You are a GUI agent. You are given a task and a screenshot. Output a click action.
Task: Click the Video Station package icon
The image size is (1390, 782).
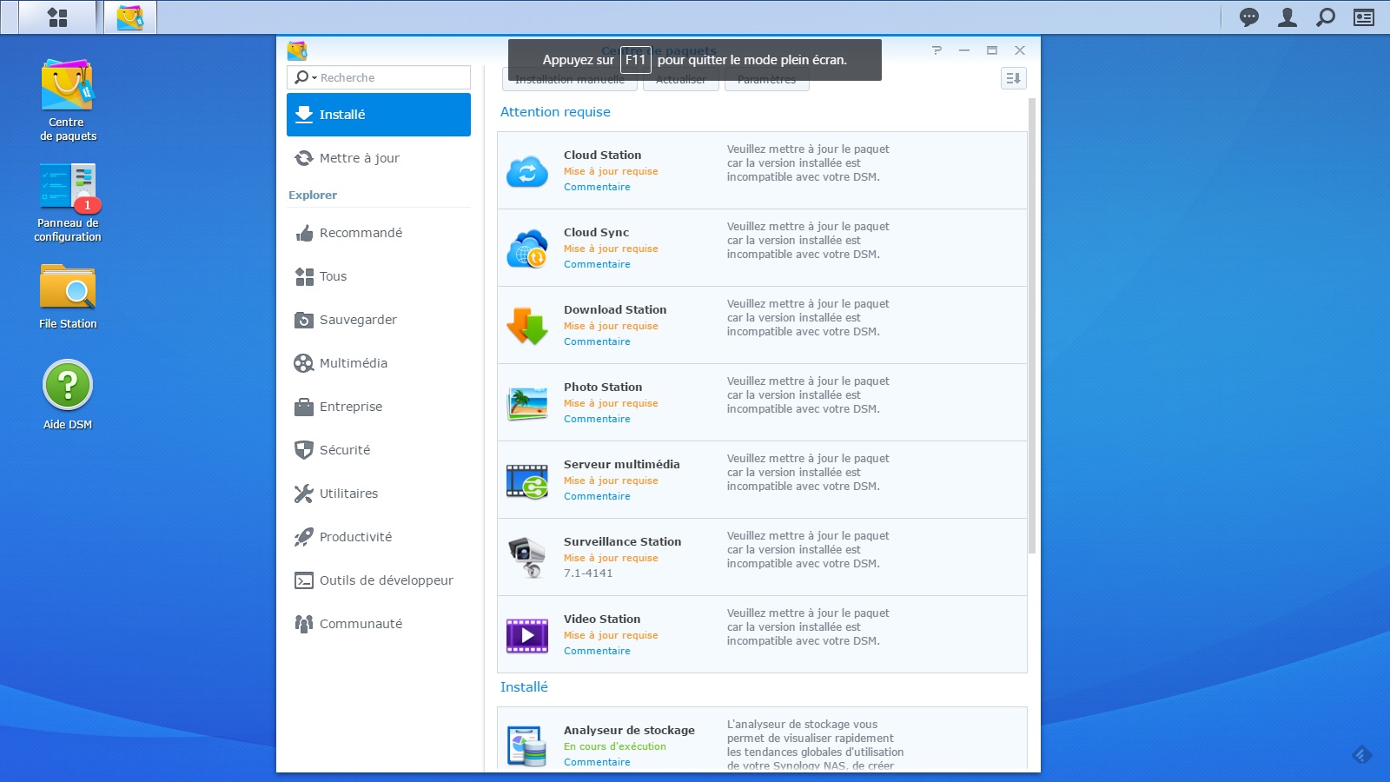(527, 635)
